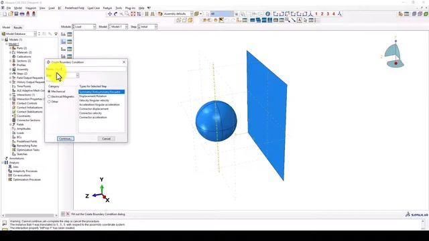Click the Amplitudes item in model tree

pos(23,129)
